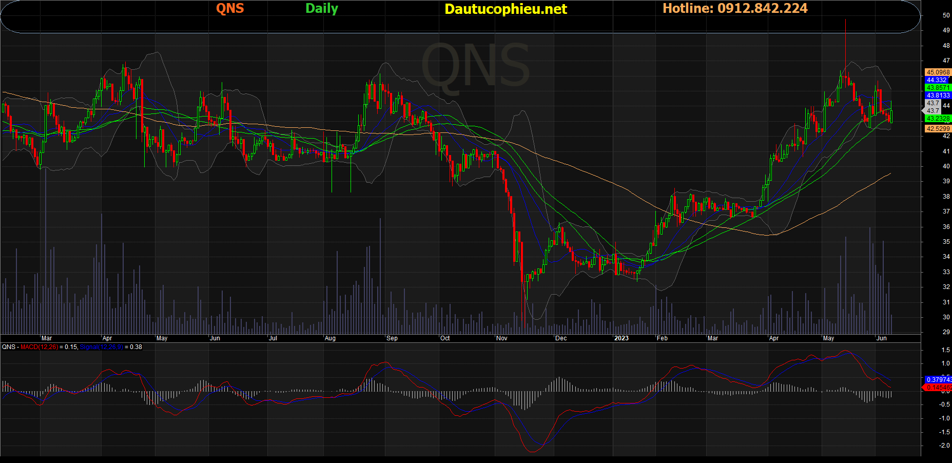Click the Hotline 0912.842.224 text
This screenshot has height=463, width=952.
click(x=734, y=8)
